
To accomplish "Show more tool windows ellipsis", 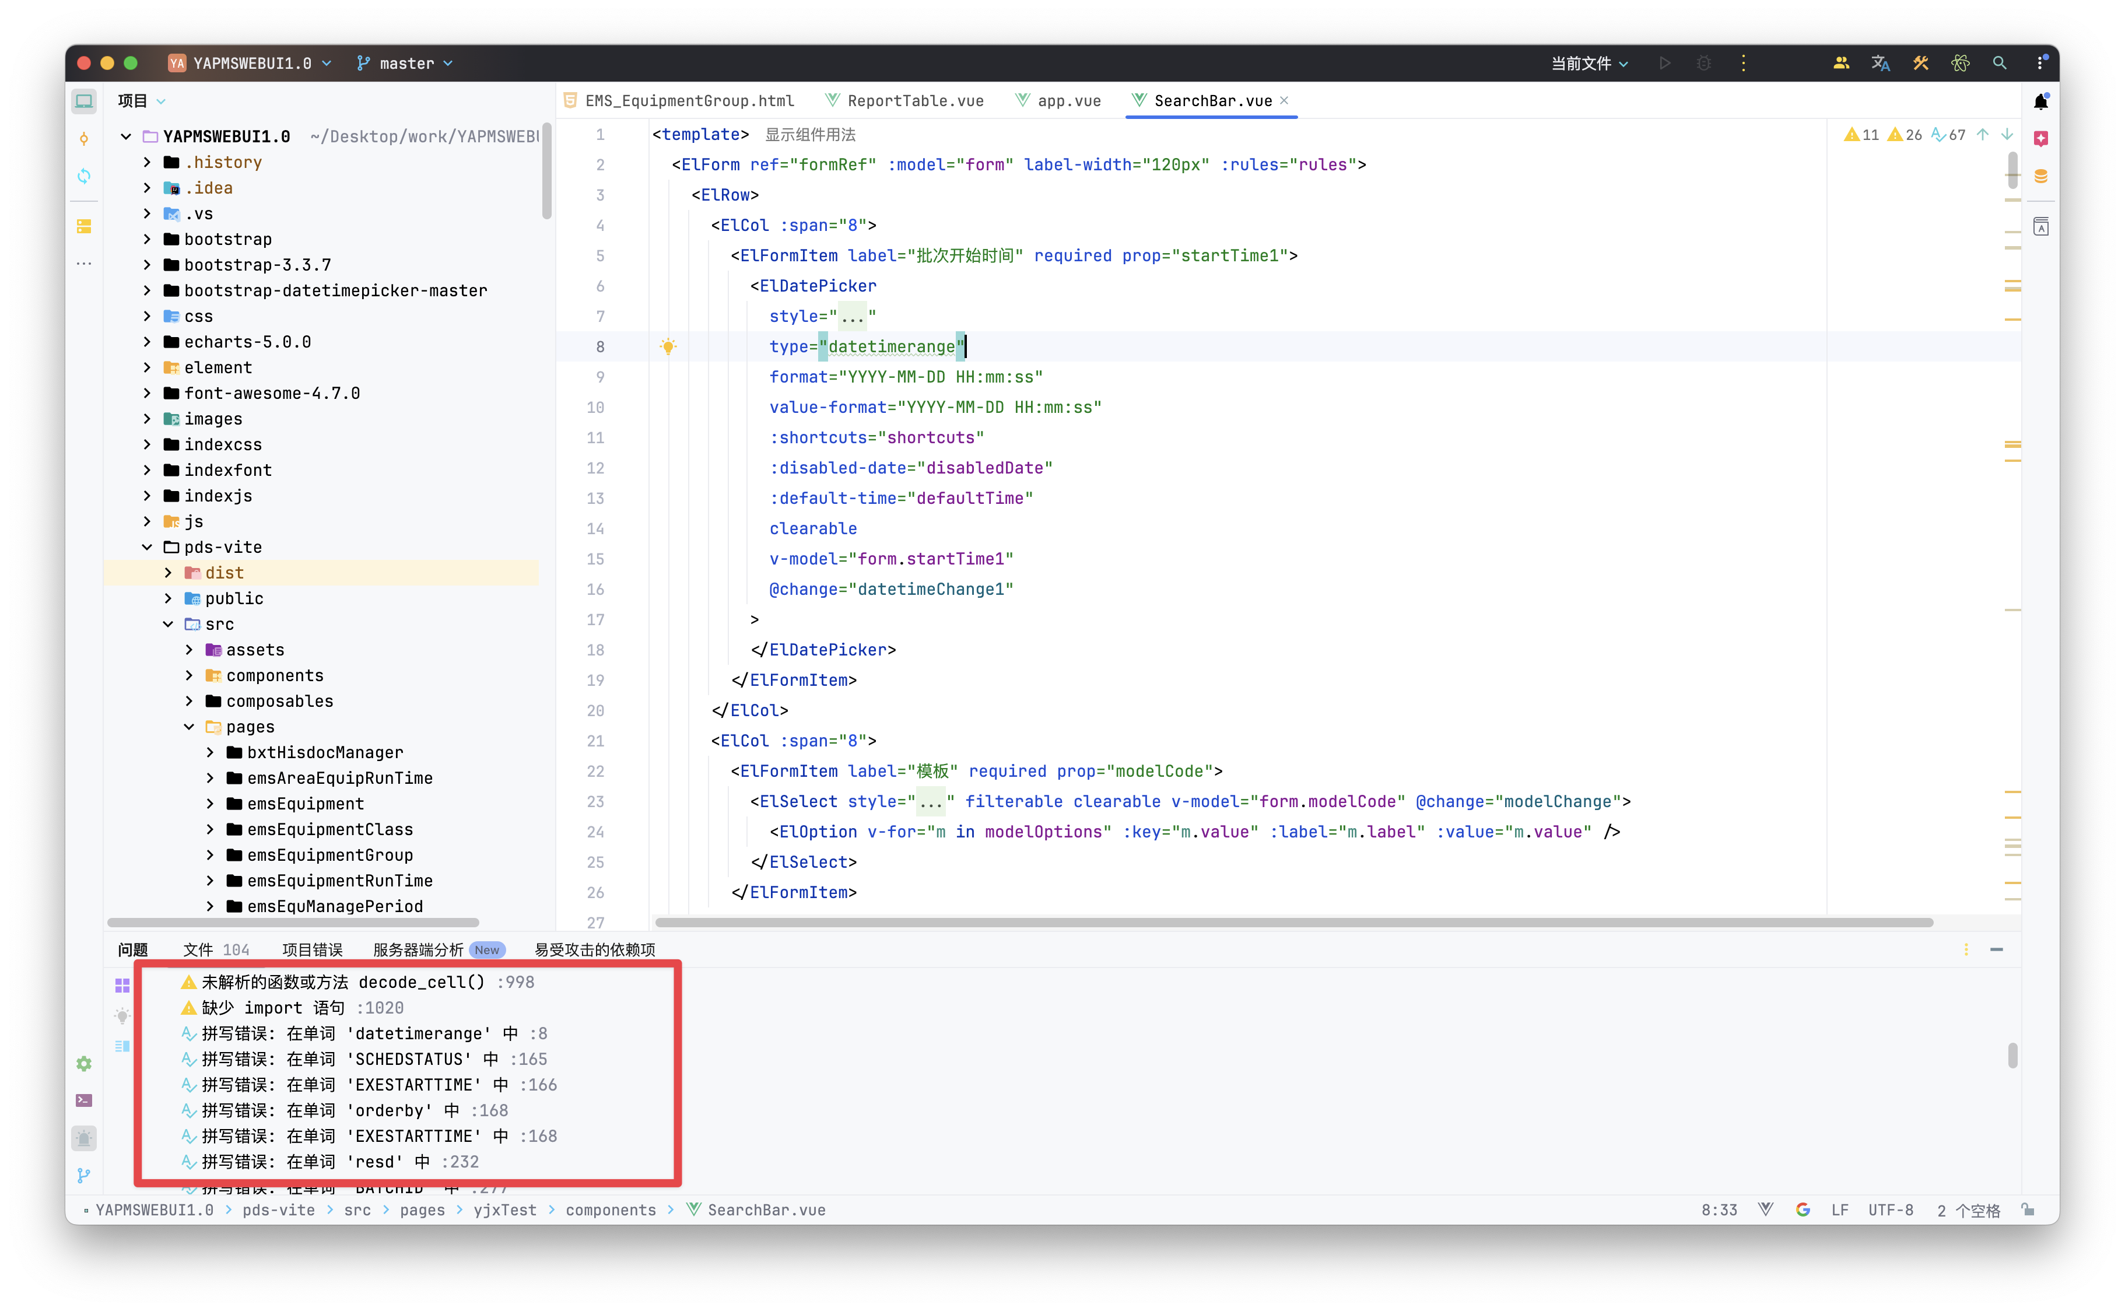I will [x=84, y=264].
